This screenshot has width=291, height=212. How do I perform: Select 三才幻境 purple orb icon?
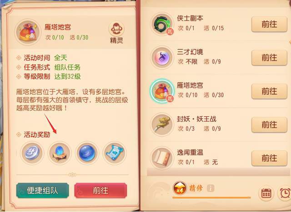click(x=162, y=58)
